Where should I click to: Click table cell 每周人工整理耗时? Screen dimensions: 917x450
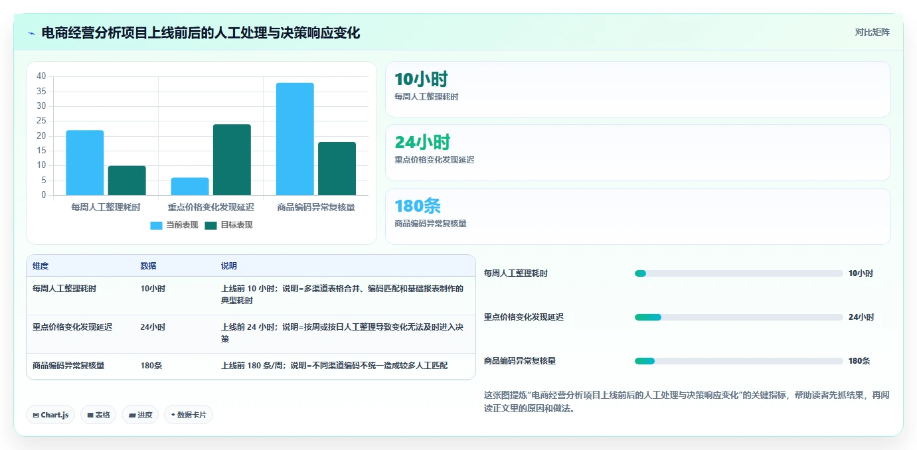[x=64, y=289]
